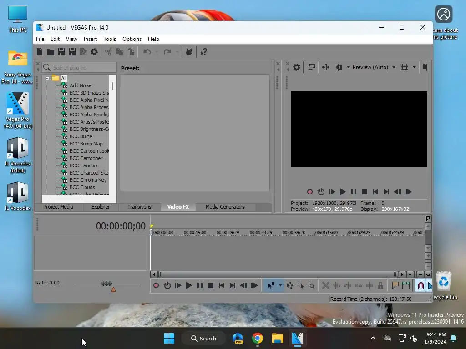This screenshot has height=349, width=466.
Task: Select the BCC Cartooner effect
Action: pyautogui.click(x=86, y=158)
